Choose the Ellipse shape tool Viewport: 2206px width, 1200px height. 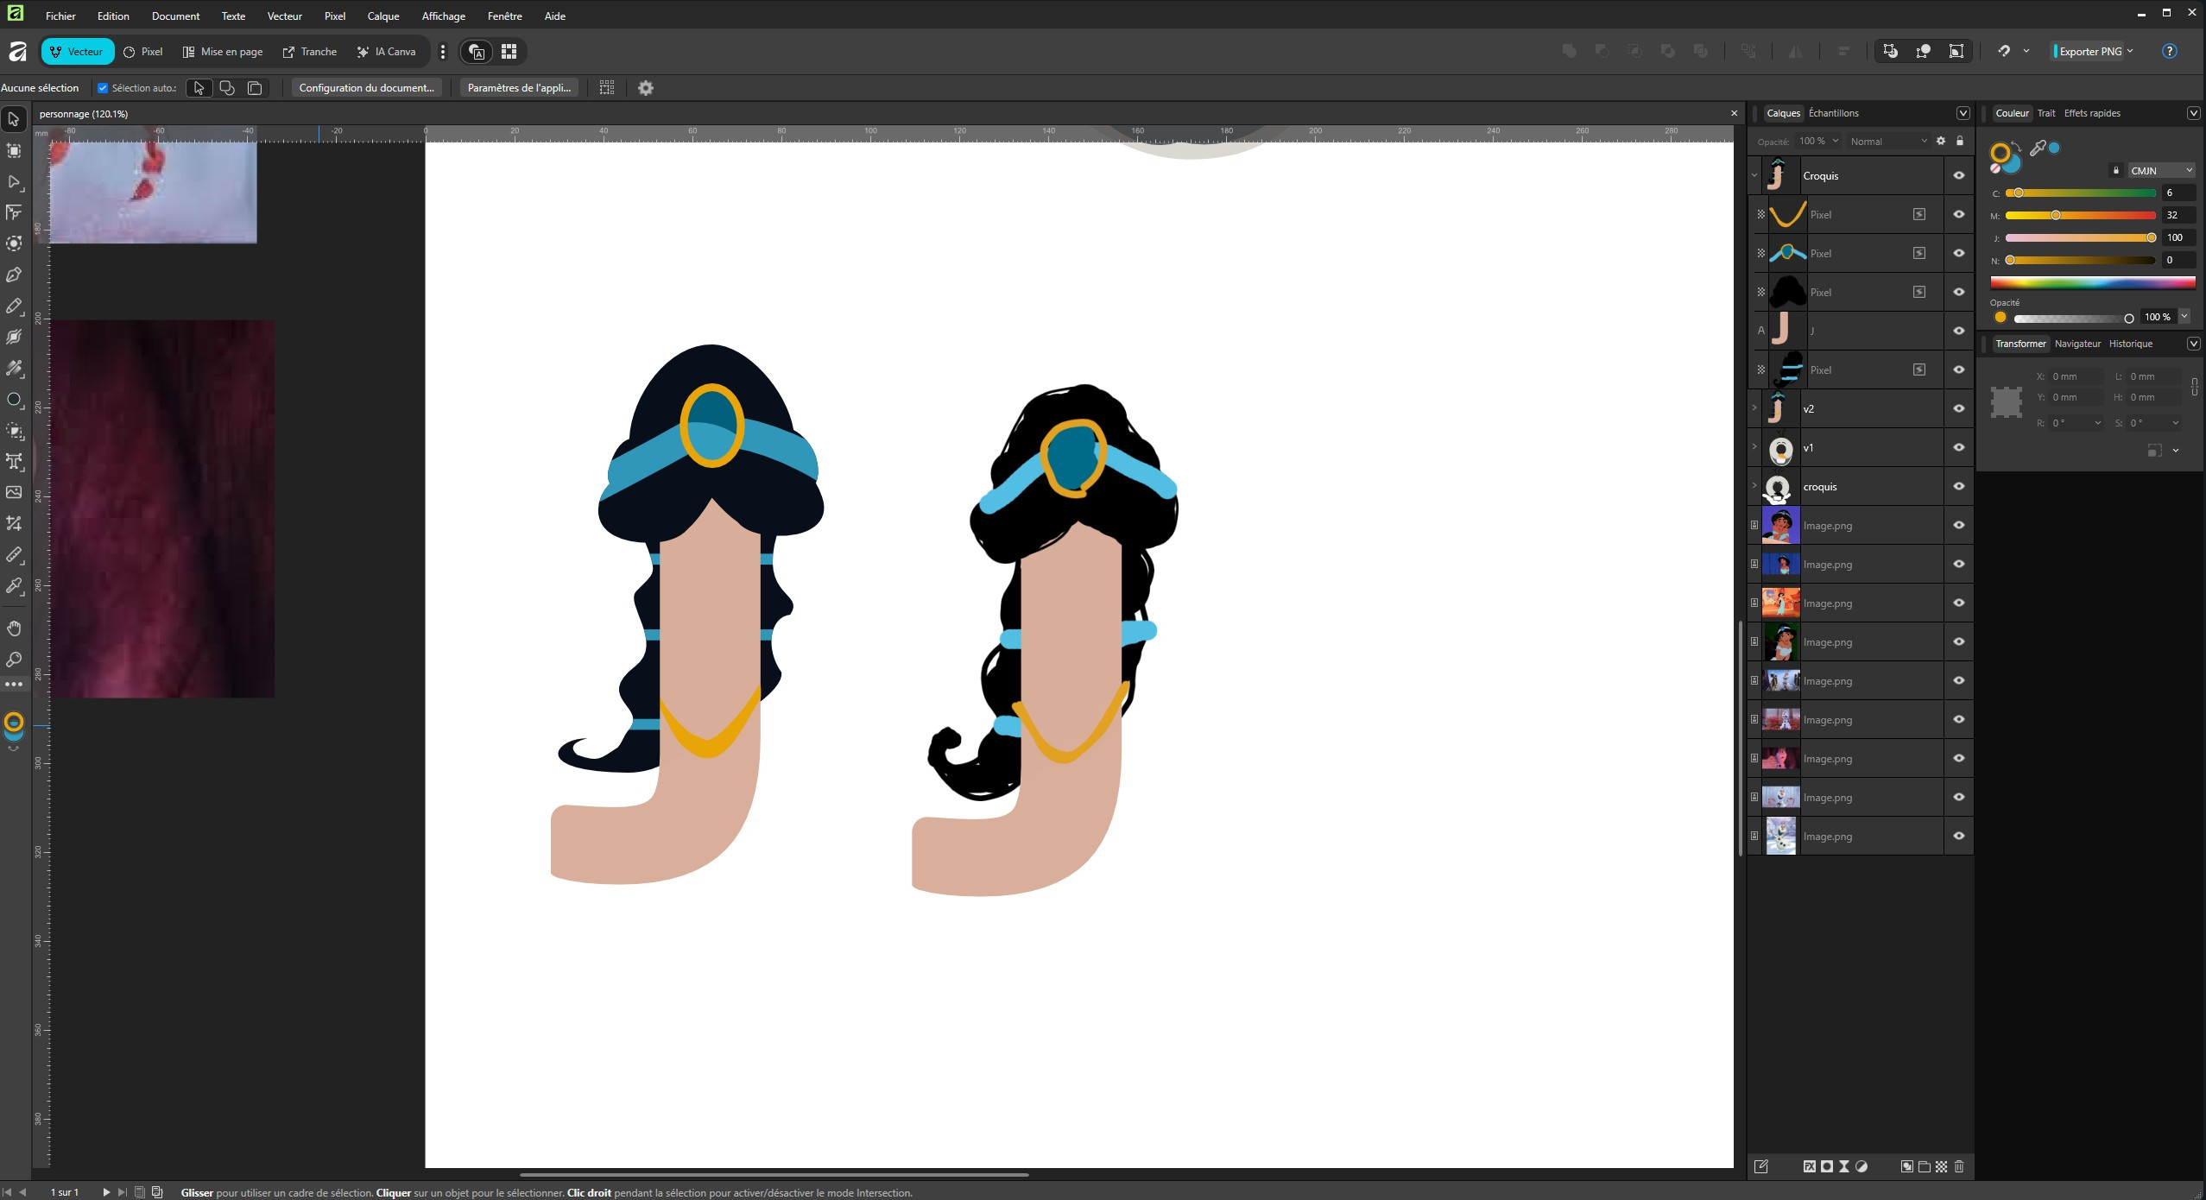pyautogui.click(x=14, y=400)
